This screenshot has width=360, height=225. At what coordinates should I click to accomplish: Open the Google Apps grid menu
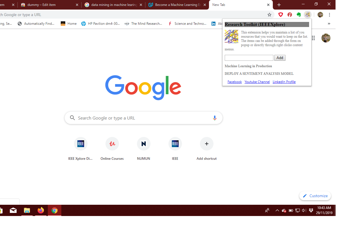(x=313, y=38)
